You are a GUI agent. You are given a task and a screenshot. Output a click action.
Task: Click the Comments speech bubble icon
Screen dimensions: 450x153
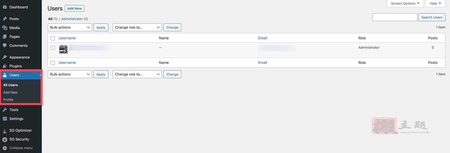[5, 45]
